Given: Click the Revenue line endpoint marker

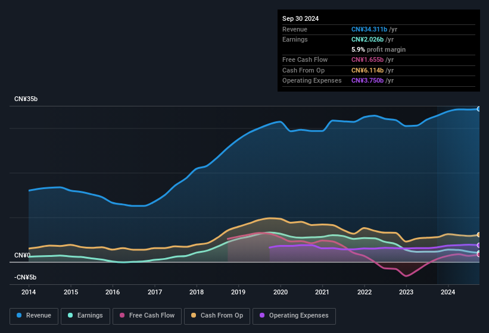Looking at the screenshot, I should [x=479, y=109].
